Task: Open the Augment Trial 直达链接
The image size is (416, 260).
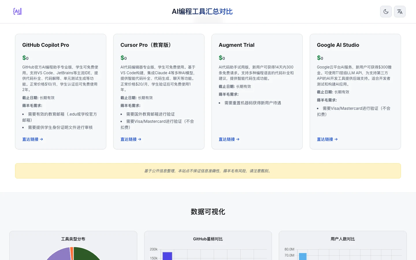Action: pyautogui.click(x=229, y=139)
